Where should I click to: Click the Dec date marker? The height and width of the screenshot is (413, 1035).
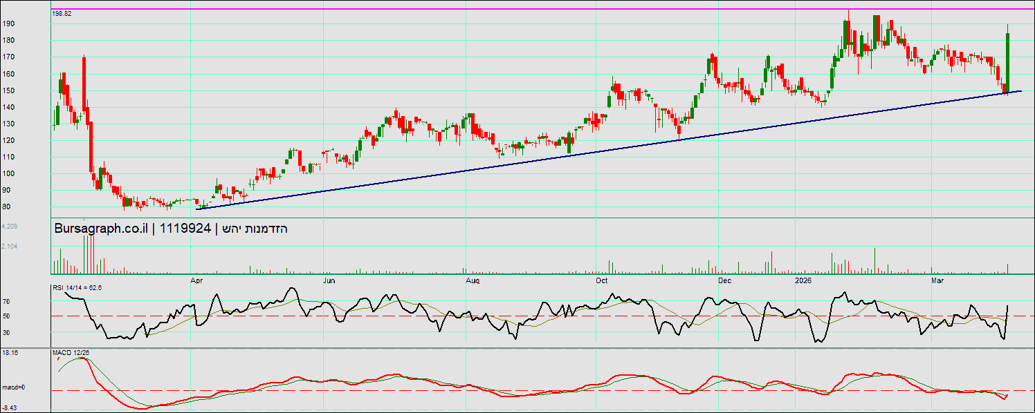(725, 281)
